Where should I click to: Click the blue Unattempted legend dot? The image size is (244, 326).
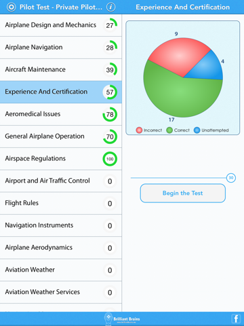click(197, 130)
